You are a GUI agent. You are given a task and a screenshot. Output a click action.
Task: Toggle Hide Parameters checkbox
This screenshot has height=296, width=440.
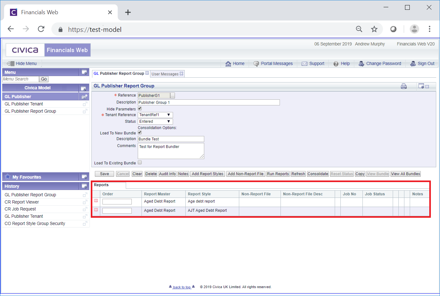pyautogui.click(x=140, y=108)
